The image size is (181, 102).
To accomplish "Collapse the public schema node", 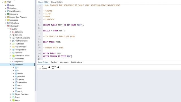I will 8,29.
